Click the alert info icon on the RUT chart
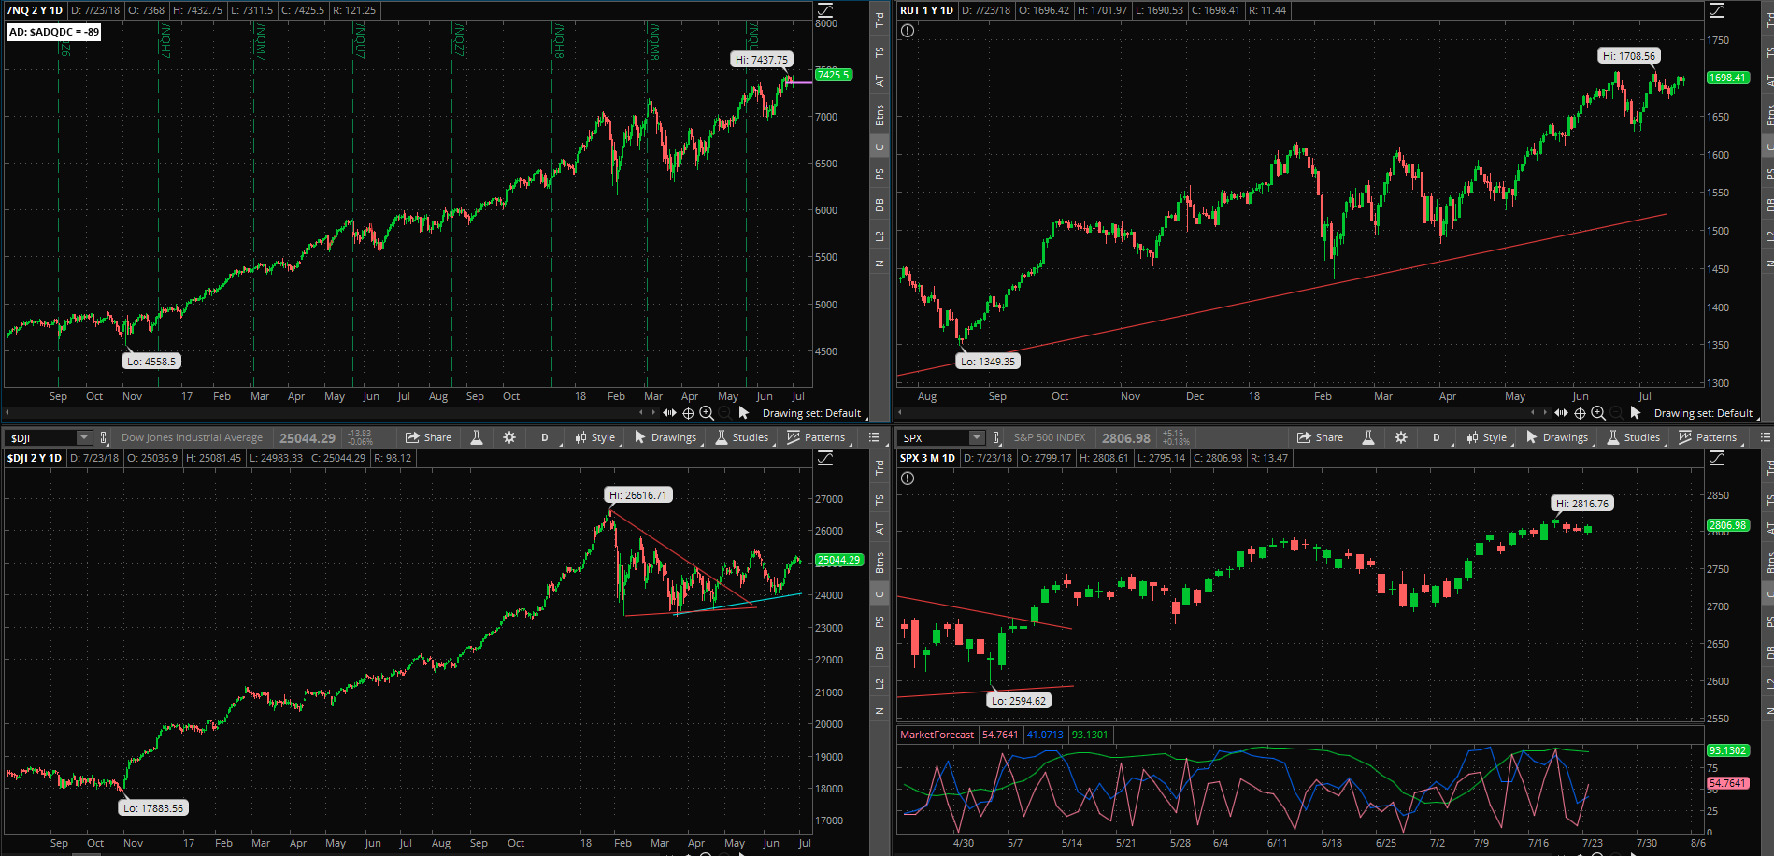The image size is (1774, 856). [x=908, y=31]
